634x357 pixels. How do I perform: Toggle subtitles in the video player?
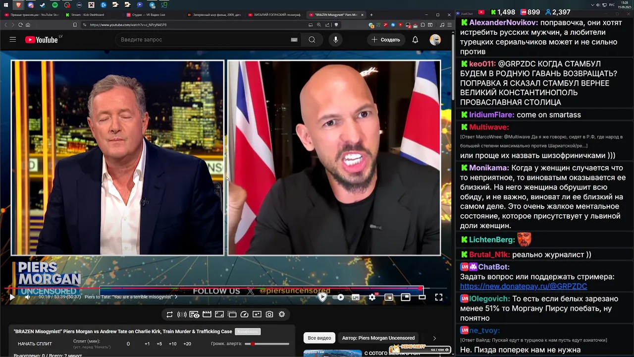click(356, 297)
